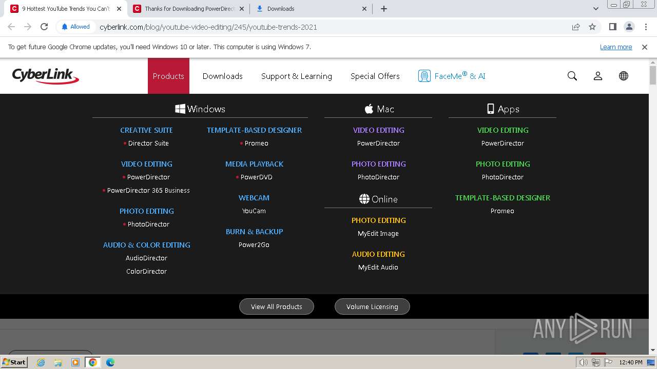
Task: Open FaceMe & AI menu
Action: point(452,76)
